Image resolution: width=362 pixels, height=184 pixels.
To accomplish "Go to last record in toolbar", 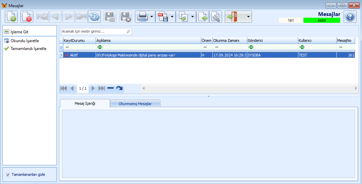I will pos(81,17).
